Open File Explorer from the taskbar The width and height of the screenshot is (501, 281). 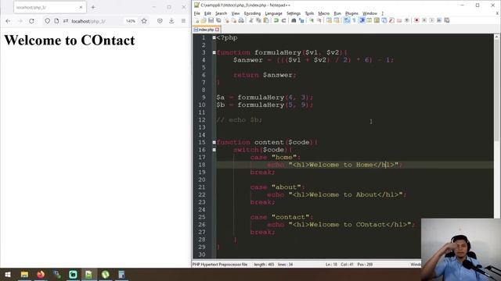(x=24, y=274)
